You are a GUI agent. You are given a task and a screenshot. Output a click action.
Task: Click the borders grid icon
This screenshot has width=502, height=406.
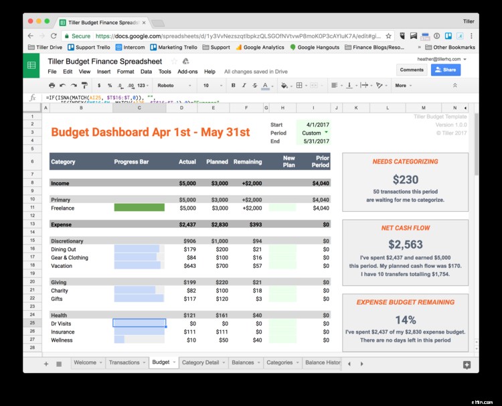click(299, 85)
